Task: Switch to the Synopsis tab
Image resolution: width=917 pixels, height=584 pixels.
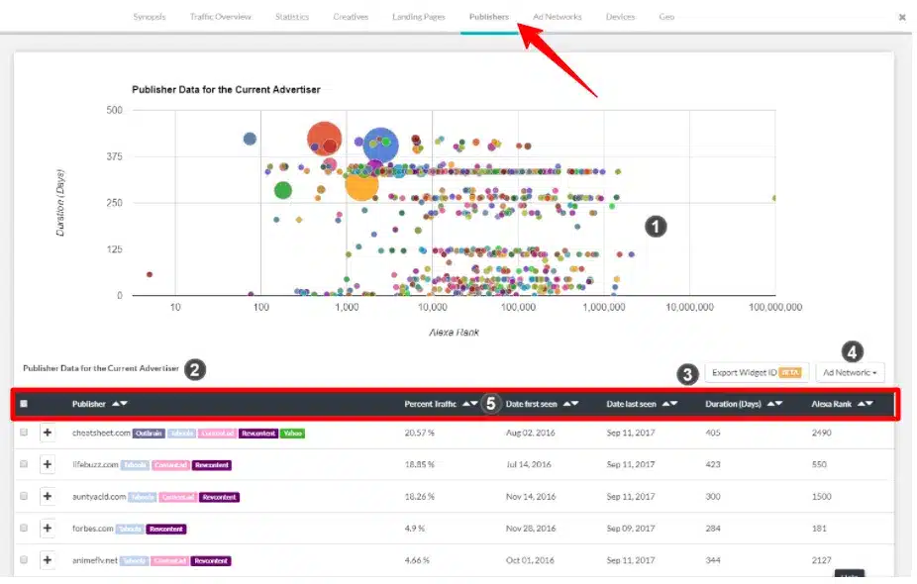Action: [x=150, y=17]
